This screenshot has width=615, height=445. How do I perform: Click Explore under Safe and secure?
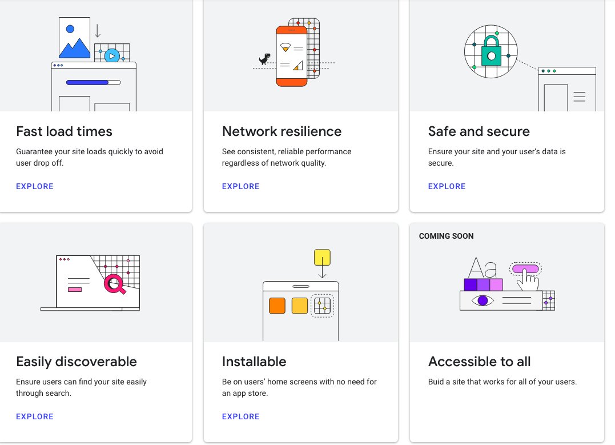pyautogui.click(x=447, y=186)
